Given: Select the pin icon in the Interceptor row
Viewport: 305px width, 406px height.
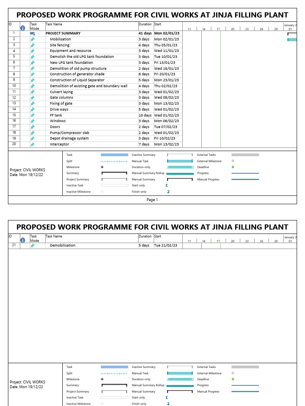Looking at the screenshot, I should click(x=33, y=144).
